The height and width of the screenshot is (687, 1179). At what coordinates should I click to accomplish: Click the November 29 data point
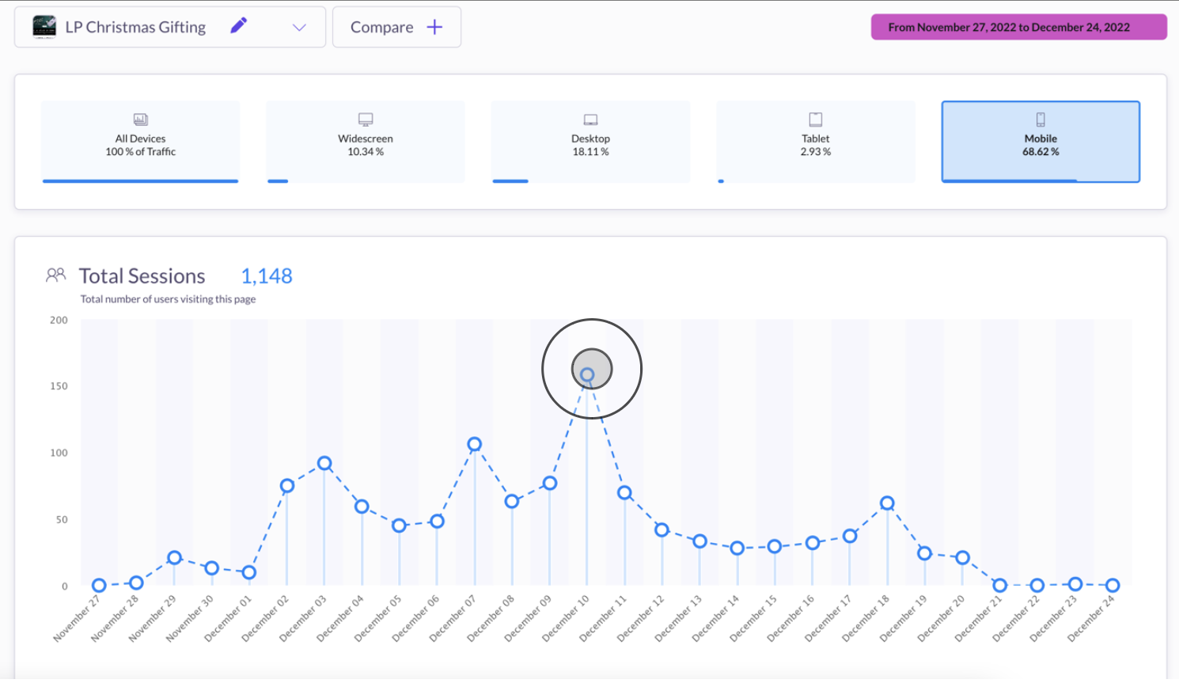coord(175,558)
